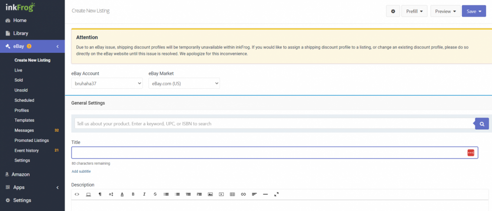Toggle italic formatting in description

click(144, 194)
